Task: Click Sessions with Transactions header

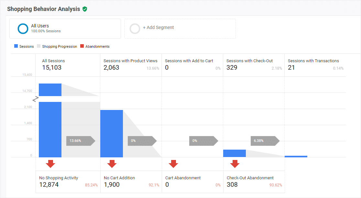Action: 313,61
